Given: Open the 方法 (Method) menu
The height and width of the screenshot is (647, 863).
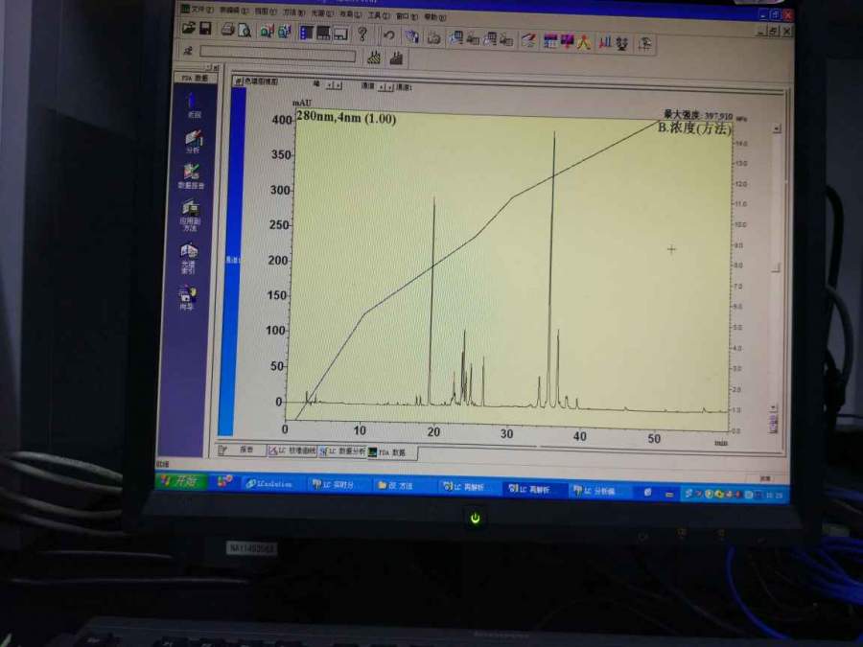Looking at the screenshot, I should [294, 12].
